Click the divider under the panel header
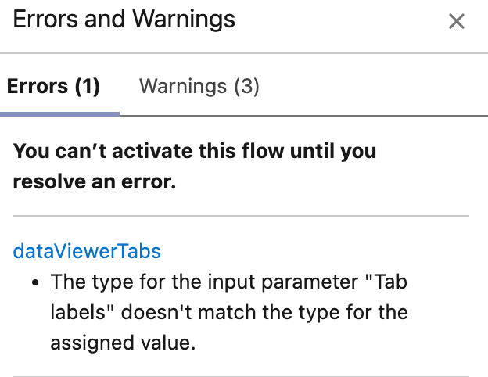The height and width of the screenshot is (377, 488). [x=244, y=53]
